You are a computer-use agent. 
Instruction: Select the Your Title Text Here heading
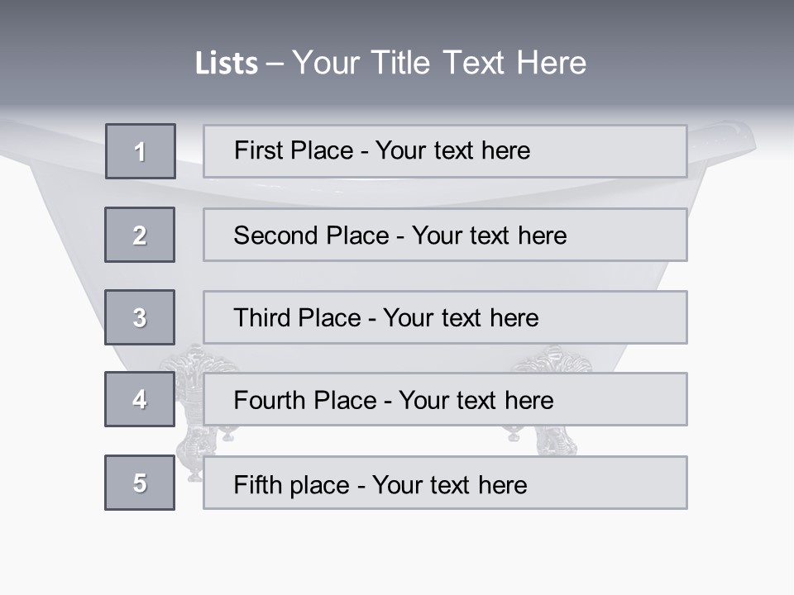439,63
